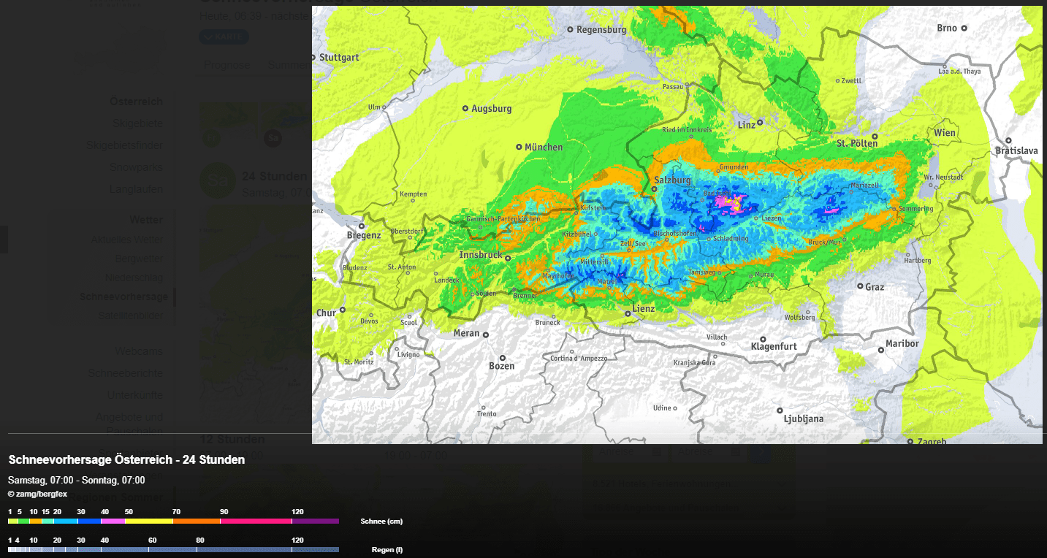This screenshot has height=558, width=1047.
Task: Switch to the Prognose tab
Action: pyautogui.click(x=227, y=65)
